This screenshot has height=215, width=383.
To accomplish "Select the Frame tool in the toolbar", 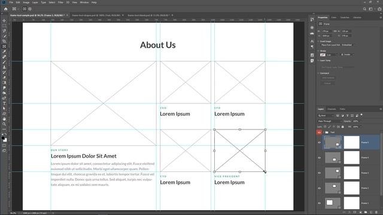I will pyautogui.click(x=4, y=47).
